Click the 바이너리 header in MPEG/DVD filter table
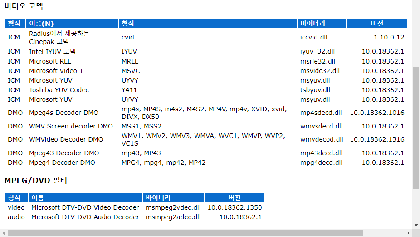 pyautogui.click(x=173, y=197)
